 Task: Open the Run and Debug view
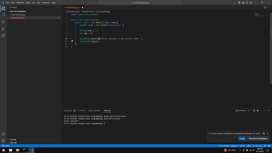pyautogui.click(x=3, y=29)
